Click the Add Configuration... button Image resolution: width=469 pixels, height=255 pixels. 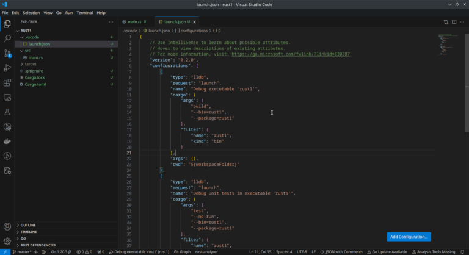pyautogui.click(x=409, y=237)
